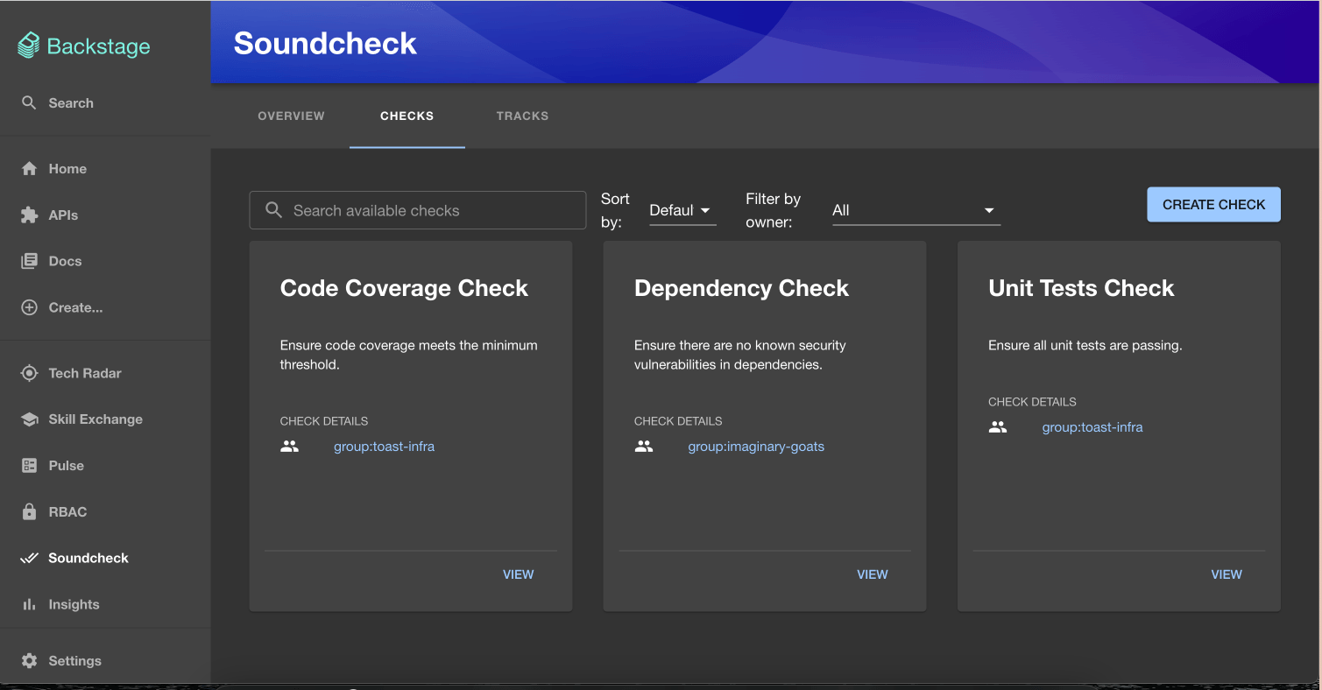
Task: Open the Sort by dropdown
Action: tap(682, 210)
